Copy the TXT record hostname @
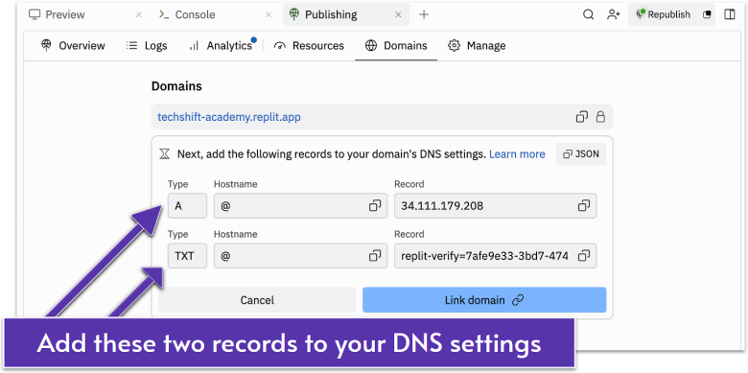748x373 pixels. pos(375,256)
